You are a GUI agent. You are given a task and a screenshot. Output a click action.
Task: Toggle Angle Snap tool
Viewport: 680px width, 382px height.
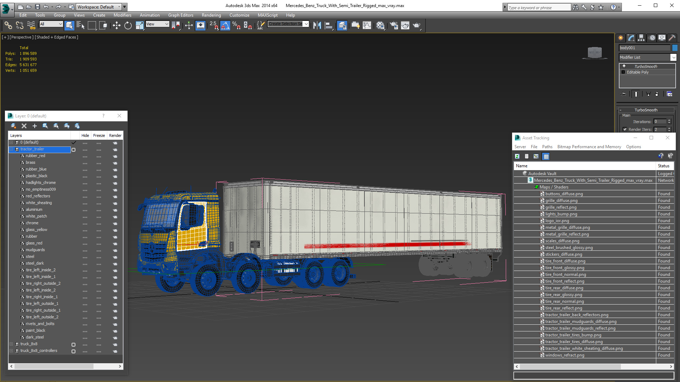coord(225,25)
